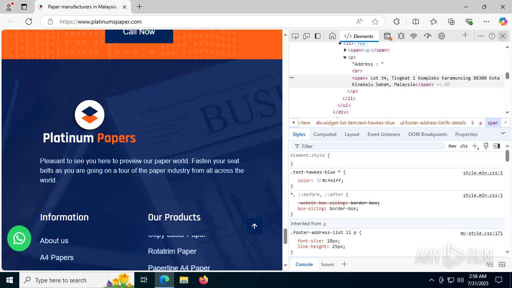Open the DevTools activity bar dock icon
512x288 pixels.
pos(318,36)
